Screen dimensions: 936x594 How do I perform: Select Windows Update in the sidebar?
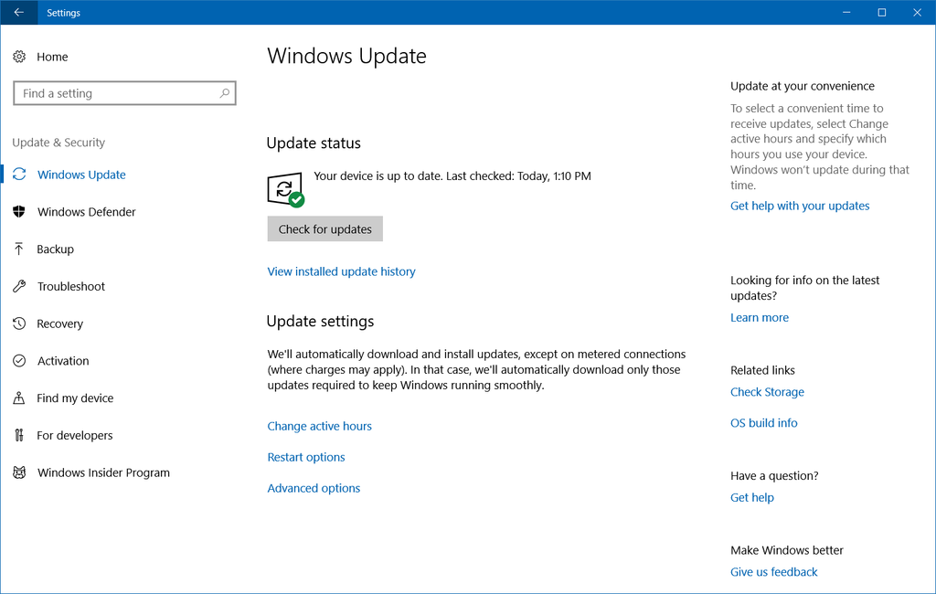point(81,175)
